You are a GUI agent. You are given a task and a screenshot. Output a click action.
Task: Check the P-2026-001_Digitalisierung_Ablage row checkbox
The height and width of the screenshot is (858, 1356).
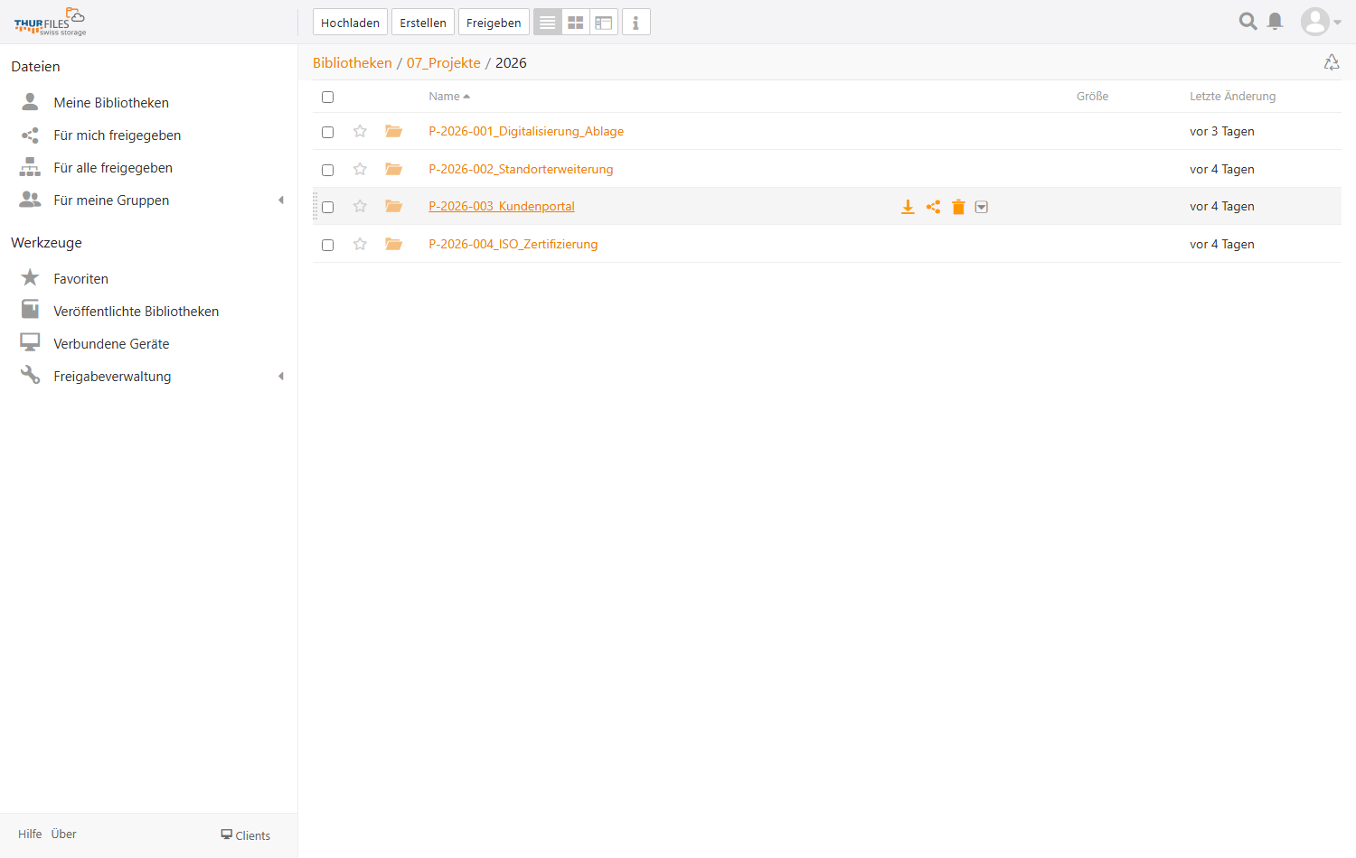click(x=328, y=132)
